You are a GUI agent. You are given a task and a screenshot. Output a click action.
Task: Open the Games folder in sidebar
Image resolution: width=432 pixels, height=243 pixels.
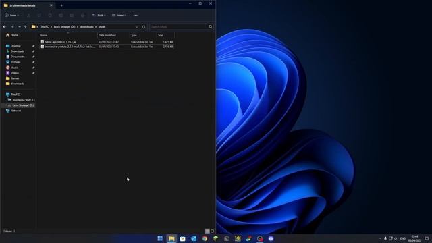pyautogui.click(x=15, y=78)
